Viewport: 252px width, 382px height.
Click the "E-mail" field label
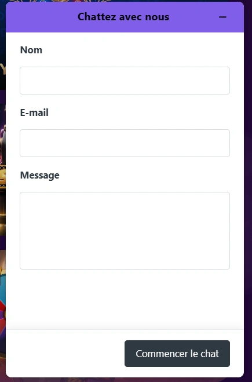pyautogui.click(x=34, y=112)
